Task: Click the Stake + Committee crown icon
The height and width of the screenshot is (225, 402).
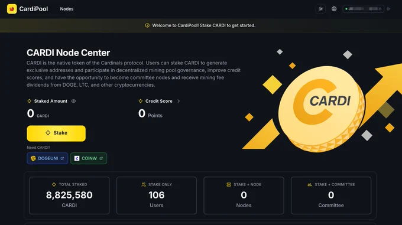Action: 310,185
